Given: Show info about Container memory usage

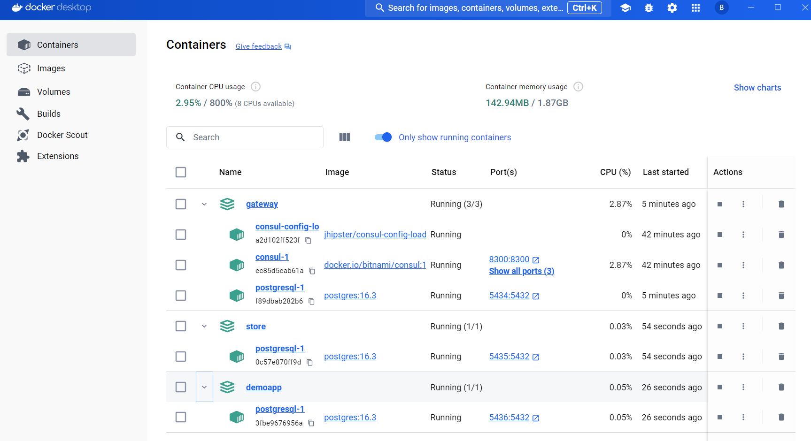Looking at the screenshot, I should tap(578, 86).
